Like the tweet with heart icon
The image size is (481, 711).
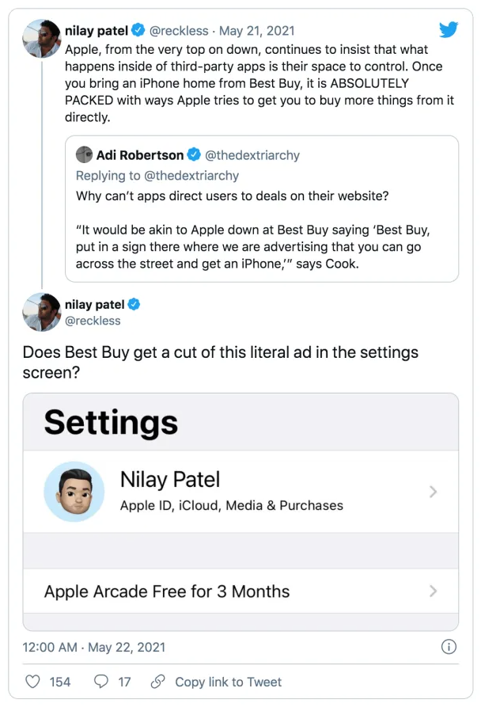click(32, 682)
